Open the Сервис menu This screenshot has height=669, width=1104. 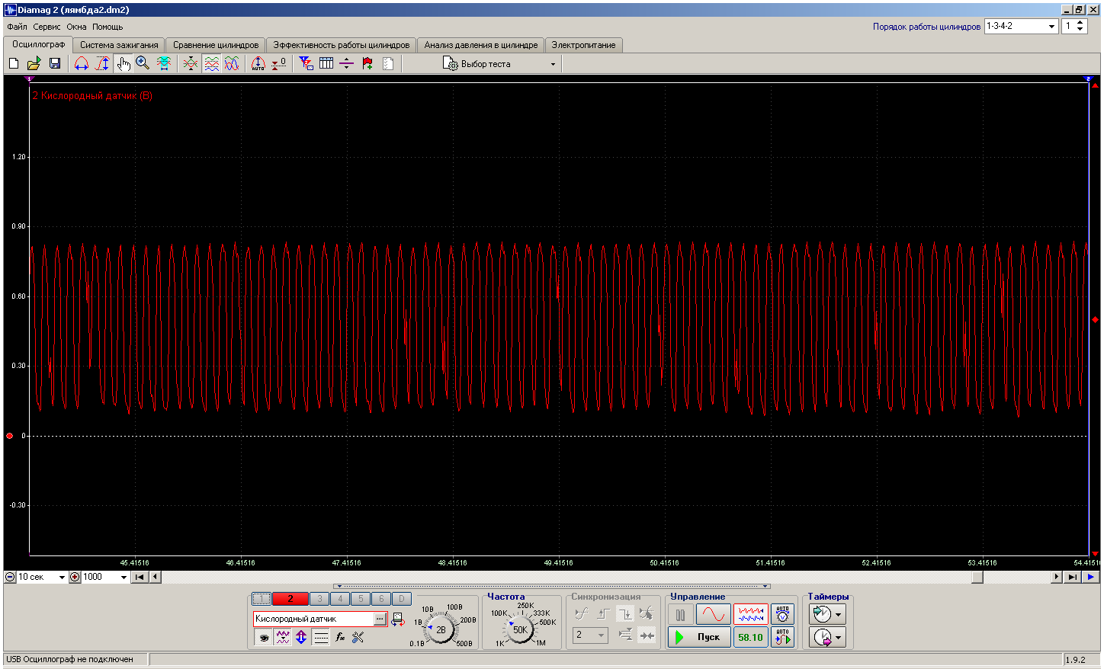(x=47, y=27)
